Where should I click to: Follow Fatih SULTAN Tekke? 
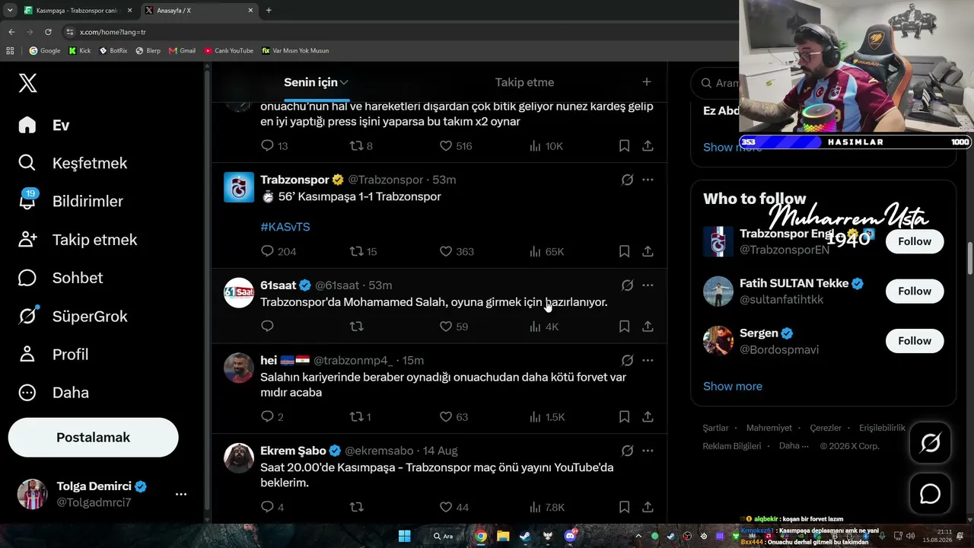pyautogui.click(x=915, y=291)
